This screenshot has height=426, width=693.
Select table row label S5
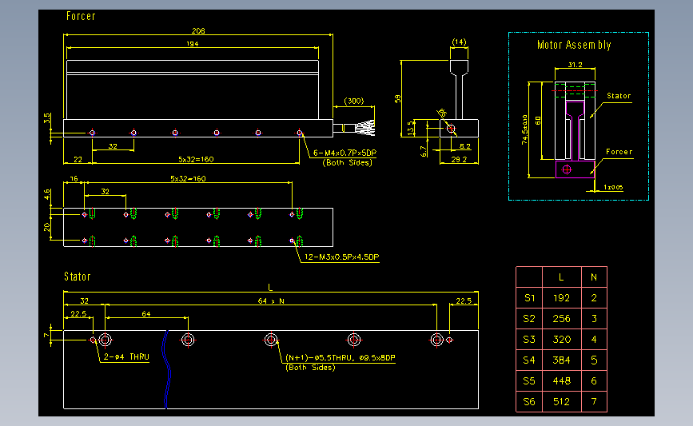(x=529, y=381)
